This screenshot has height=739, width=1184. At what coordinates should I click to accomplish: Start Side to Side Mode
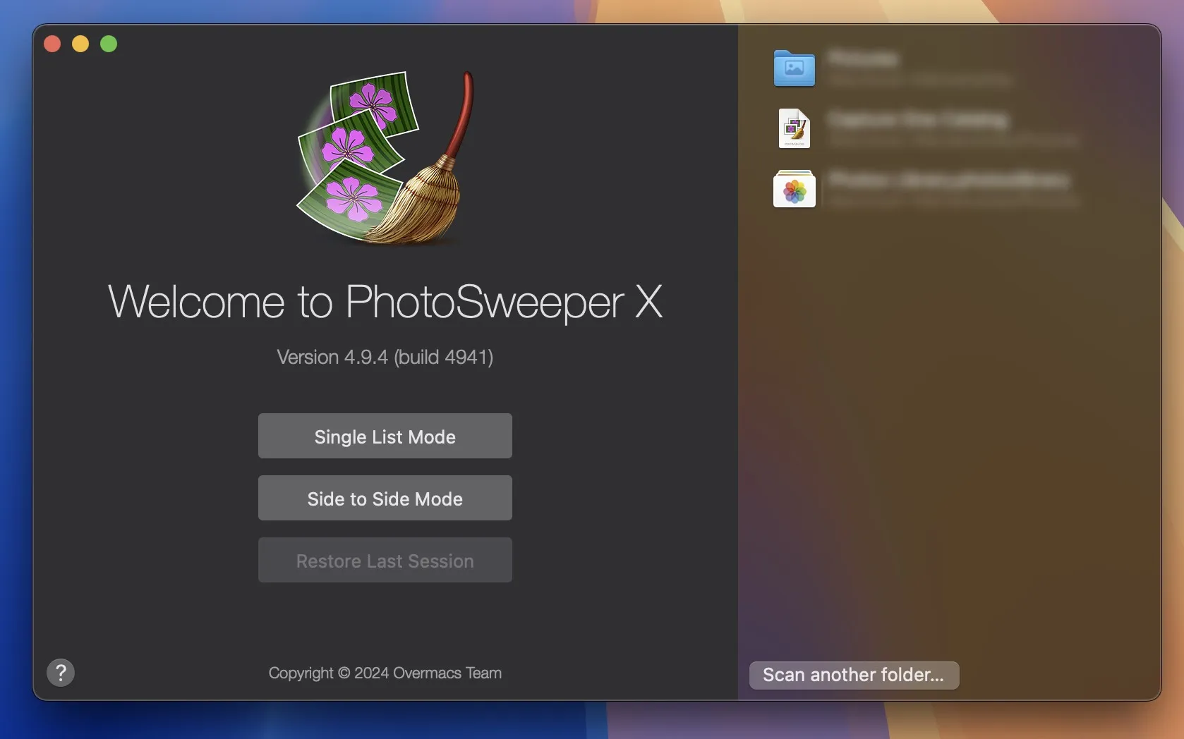click(x=385, y=498)
